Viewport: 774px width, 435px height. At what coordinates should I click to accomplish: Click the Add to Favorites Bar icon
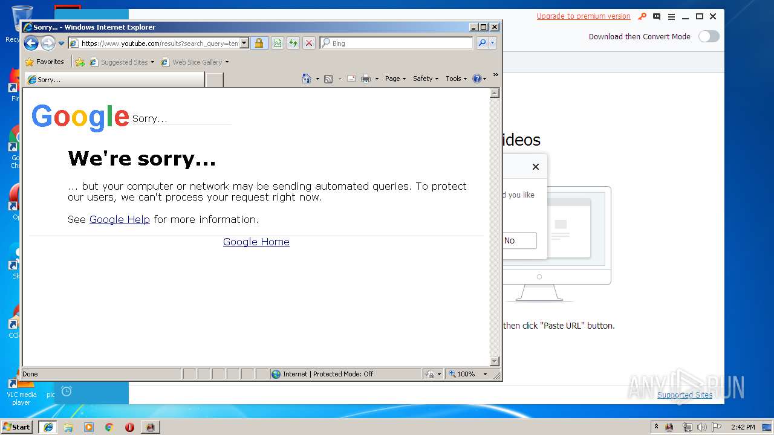(80, 62)
